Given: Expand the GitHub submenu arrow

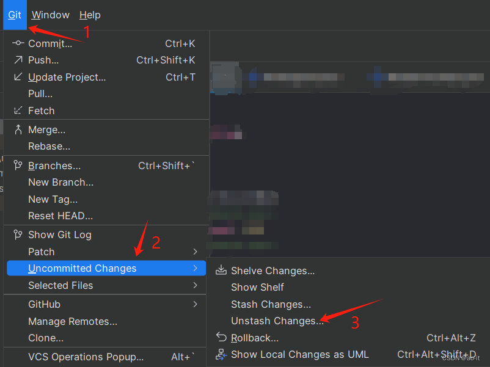Looking at the screenshot, I should [196, 304].
